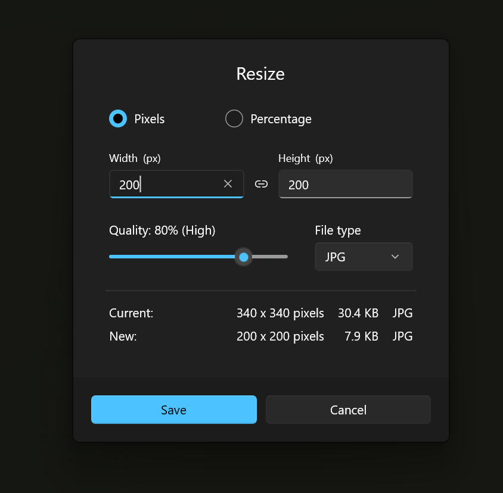The image size is (503, 493).
Task: Click the Quality slider thumb
Action: (244, 257)
